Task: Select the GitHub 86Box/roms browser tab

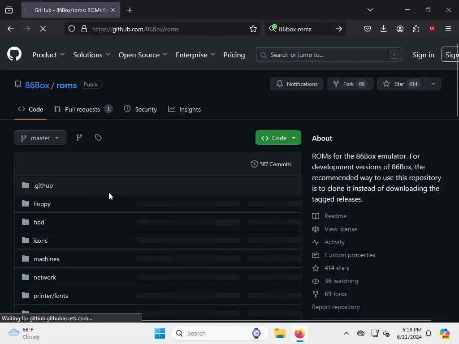Action: (x=70, y=10)
